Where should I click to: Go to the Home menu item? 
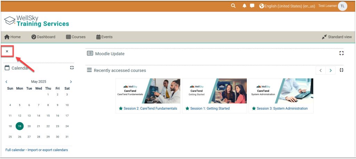click(13, 37)
